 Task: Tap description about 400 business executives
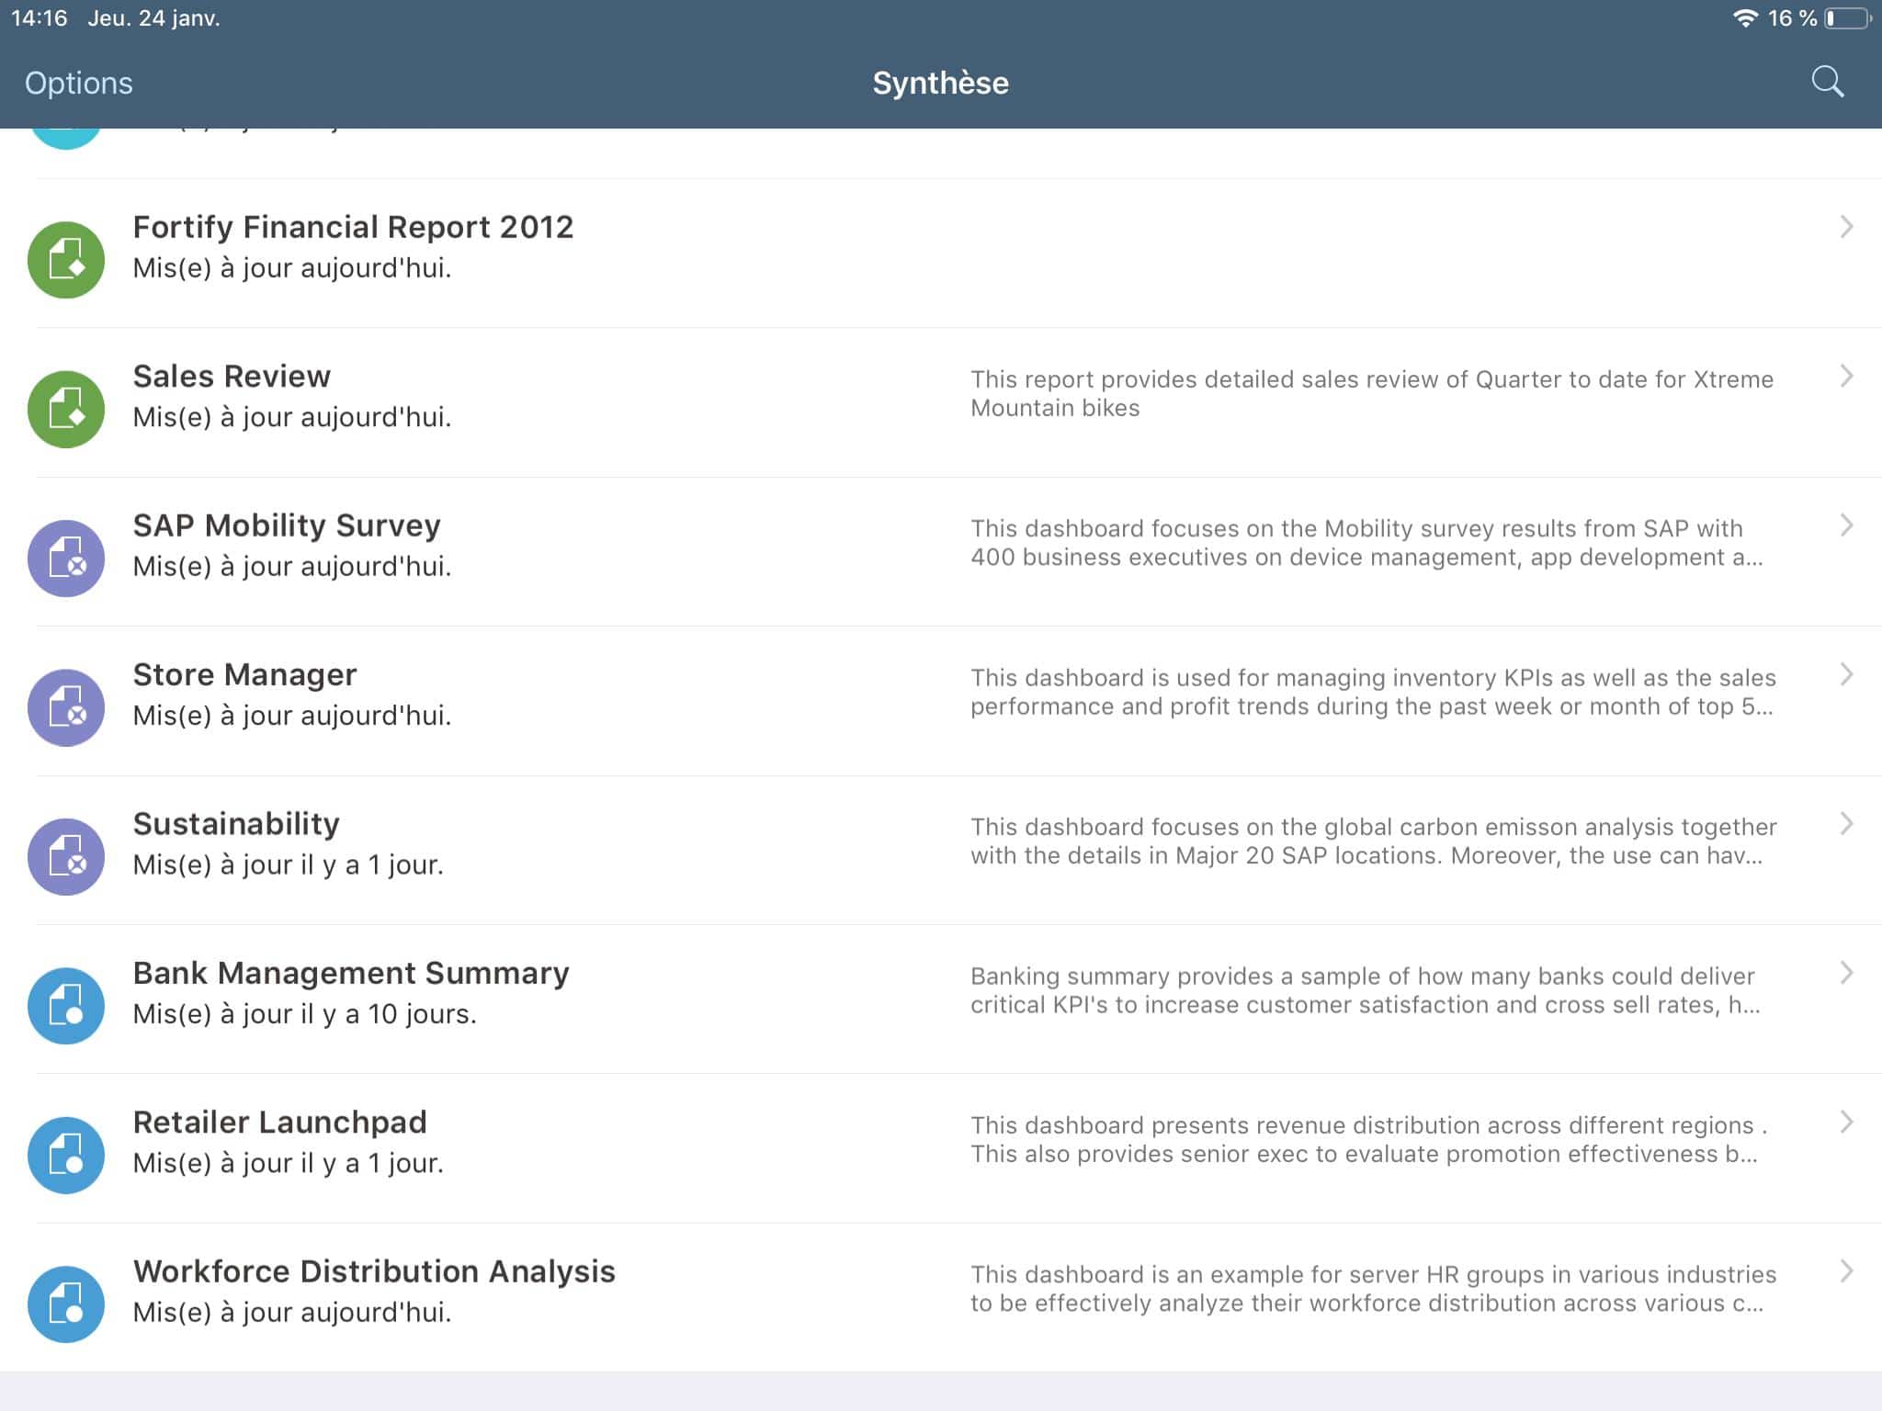tap(1366, 543)
